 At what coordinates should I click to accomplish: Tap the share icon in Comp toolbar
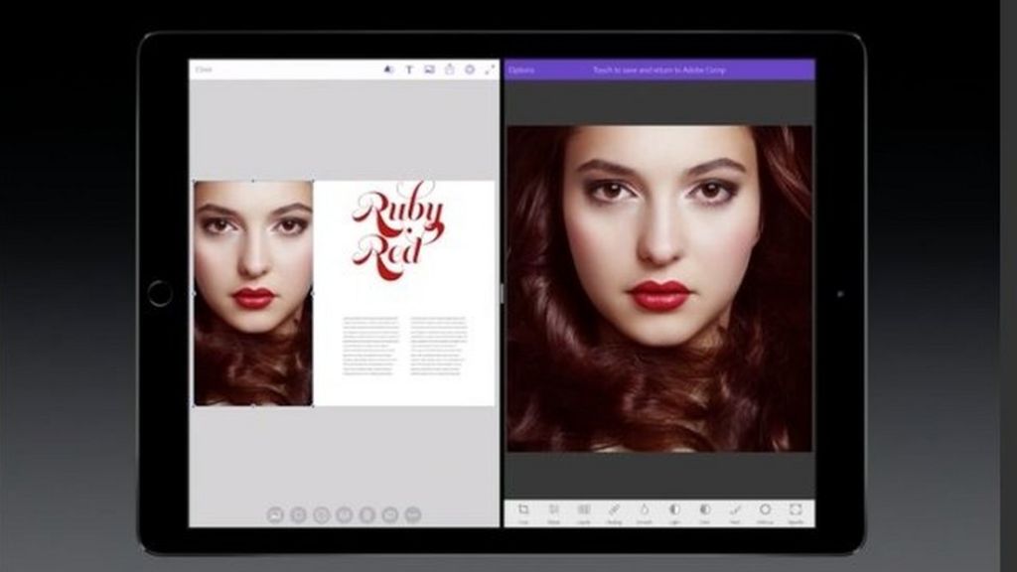[450, 69]
